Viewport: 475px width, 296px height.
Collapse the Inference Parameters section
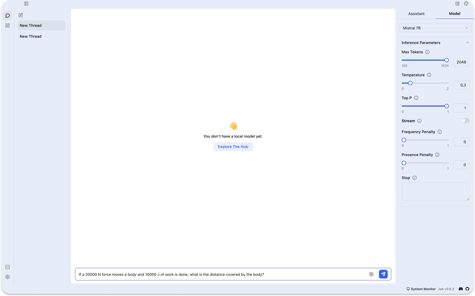[467, 43]
